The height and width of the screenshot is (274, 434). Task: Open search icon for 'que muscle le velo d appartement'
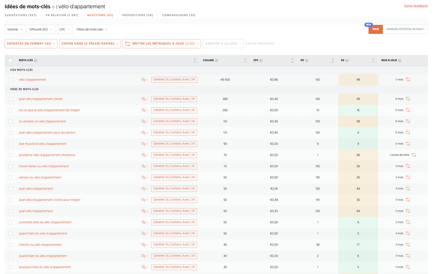point(145,144)
